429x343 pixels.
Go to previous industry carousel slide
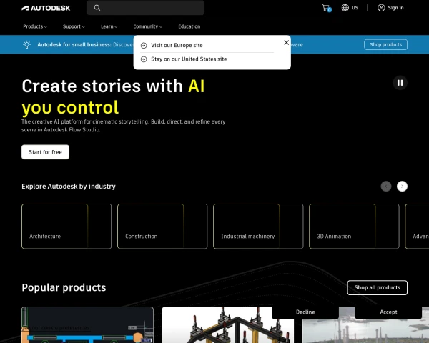click(x=386, y=187)
